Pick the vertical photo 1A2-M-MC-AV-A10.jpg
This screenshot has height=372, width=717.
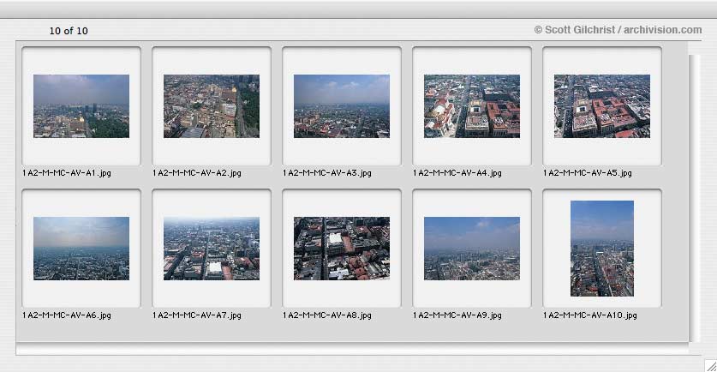click(601, 249)
